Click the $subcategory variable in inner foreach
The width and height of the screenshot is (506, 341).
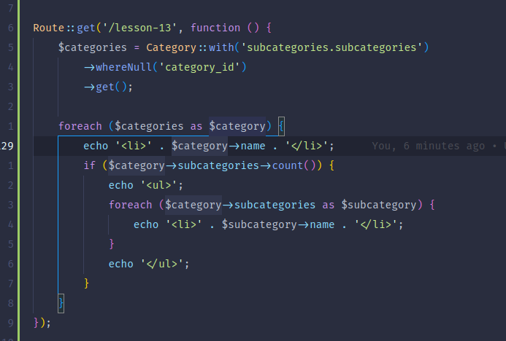pyautogui.click(x=378, y=205)
